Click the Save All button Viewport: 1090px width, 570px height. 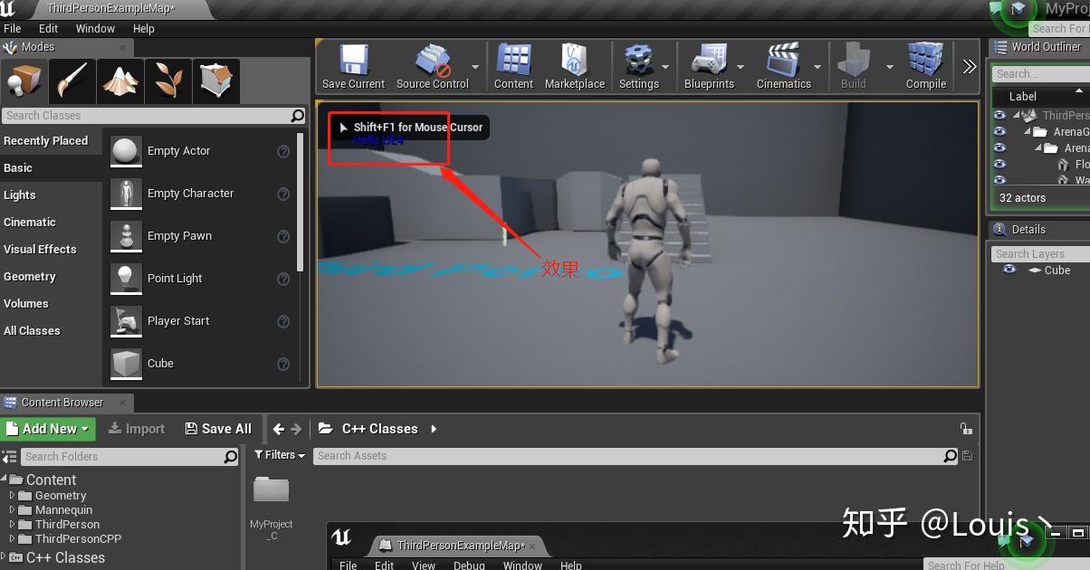(x=217, y=428)
